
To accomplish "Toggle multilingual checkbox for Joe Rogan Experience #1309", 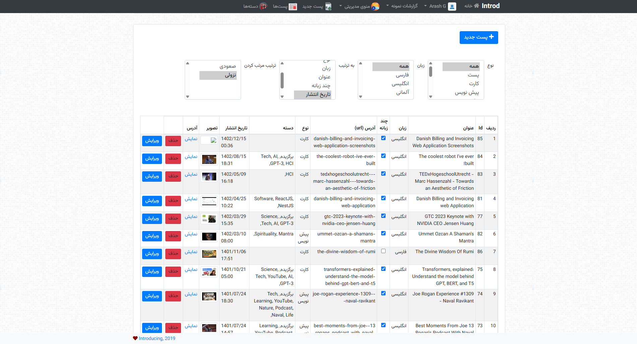I will tap(384, 293).
